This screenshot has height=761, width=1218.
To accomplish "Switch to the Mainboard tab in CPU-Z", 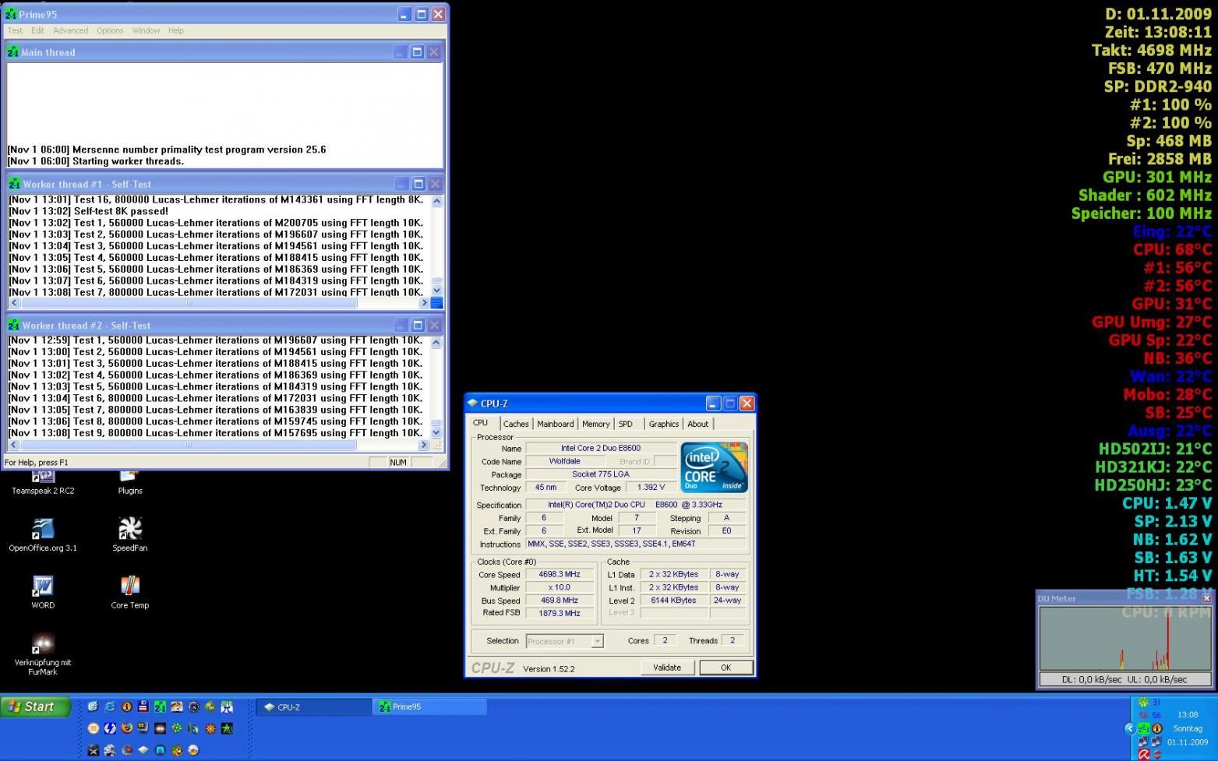I will (555, 424).
